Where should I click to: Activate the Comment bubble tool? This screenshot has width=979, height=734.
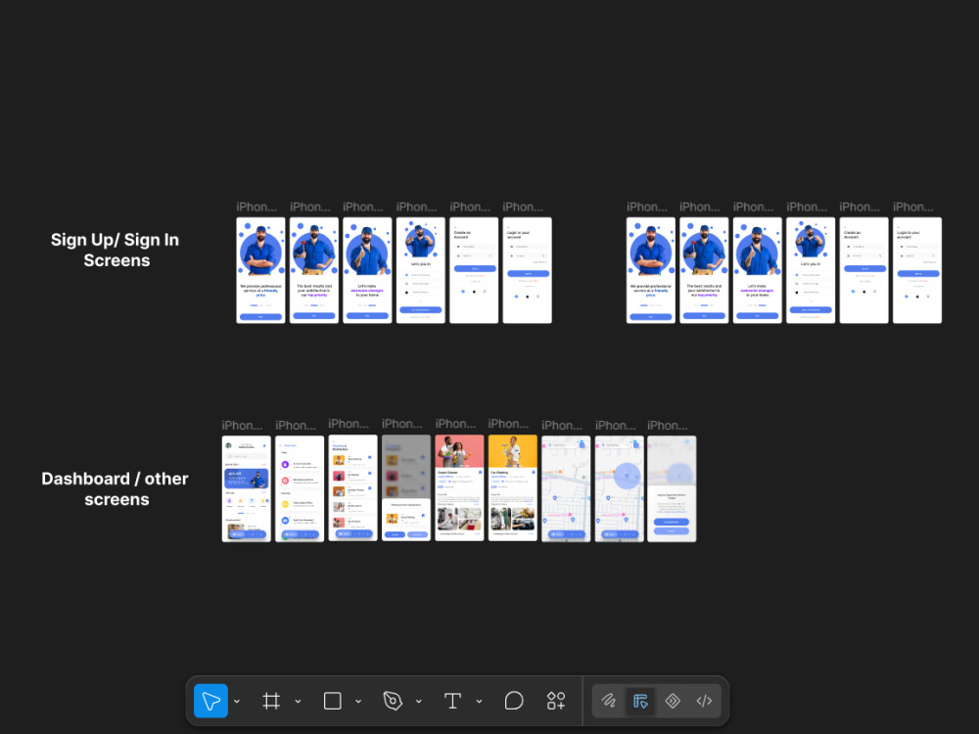pos(513,701)
